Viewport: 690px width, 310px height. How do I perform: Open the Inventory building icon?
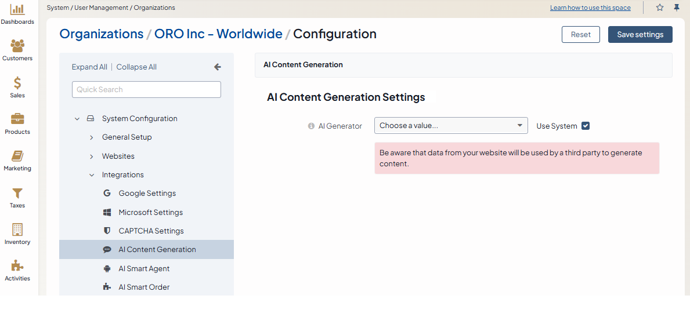17,229
